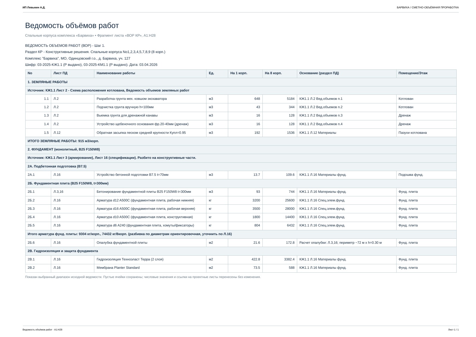Select the section row '1. ЗЕМЛЯНЫЕ РАБОТЫ'

click(x=241, y=82)
